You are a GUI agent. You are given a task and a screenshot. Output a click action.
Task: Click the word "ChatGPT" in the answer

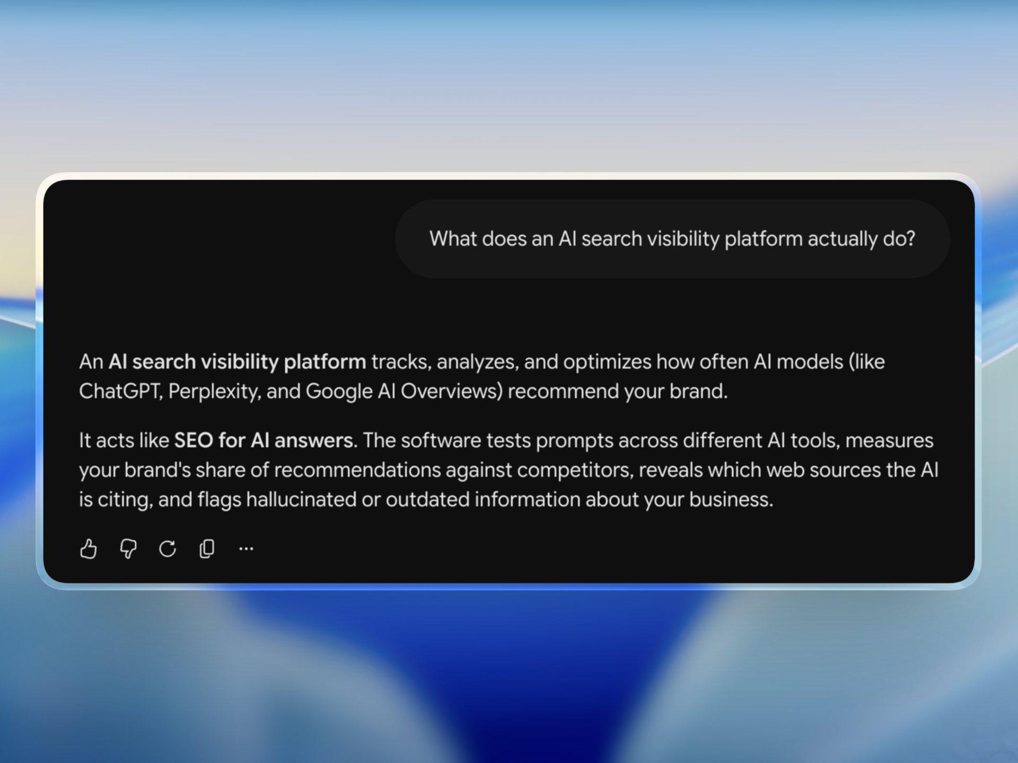pos(120,392)
